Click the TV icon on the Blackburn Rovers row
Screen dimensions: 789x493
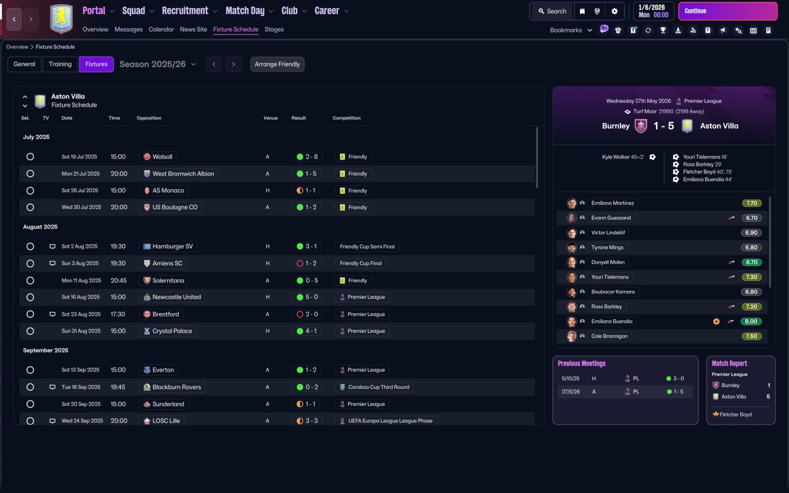pos(52,387)
